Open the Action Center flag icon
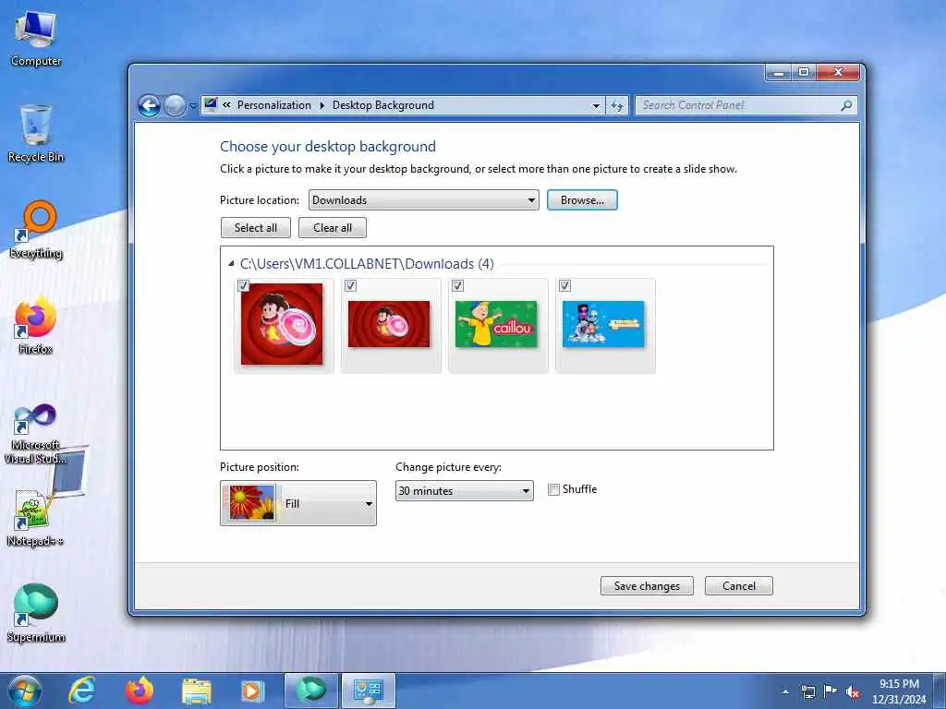The width and height of the screenshot is (946, 709). tap(831, 691)
